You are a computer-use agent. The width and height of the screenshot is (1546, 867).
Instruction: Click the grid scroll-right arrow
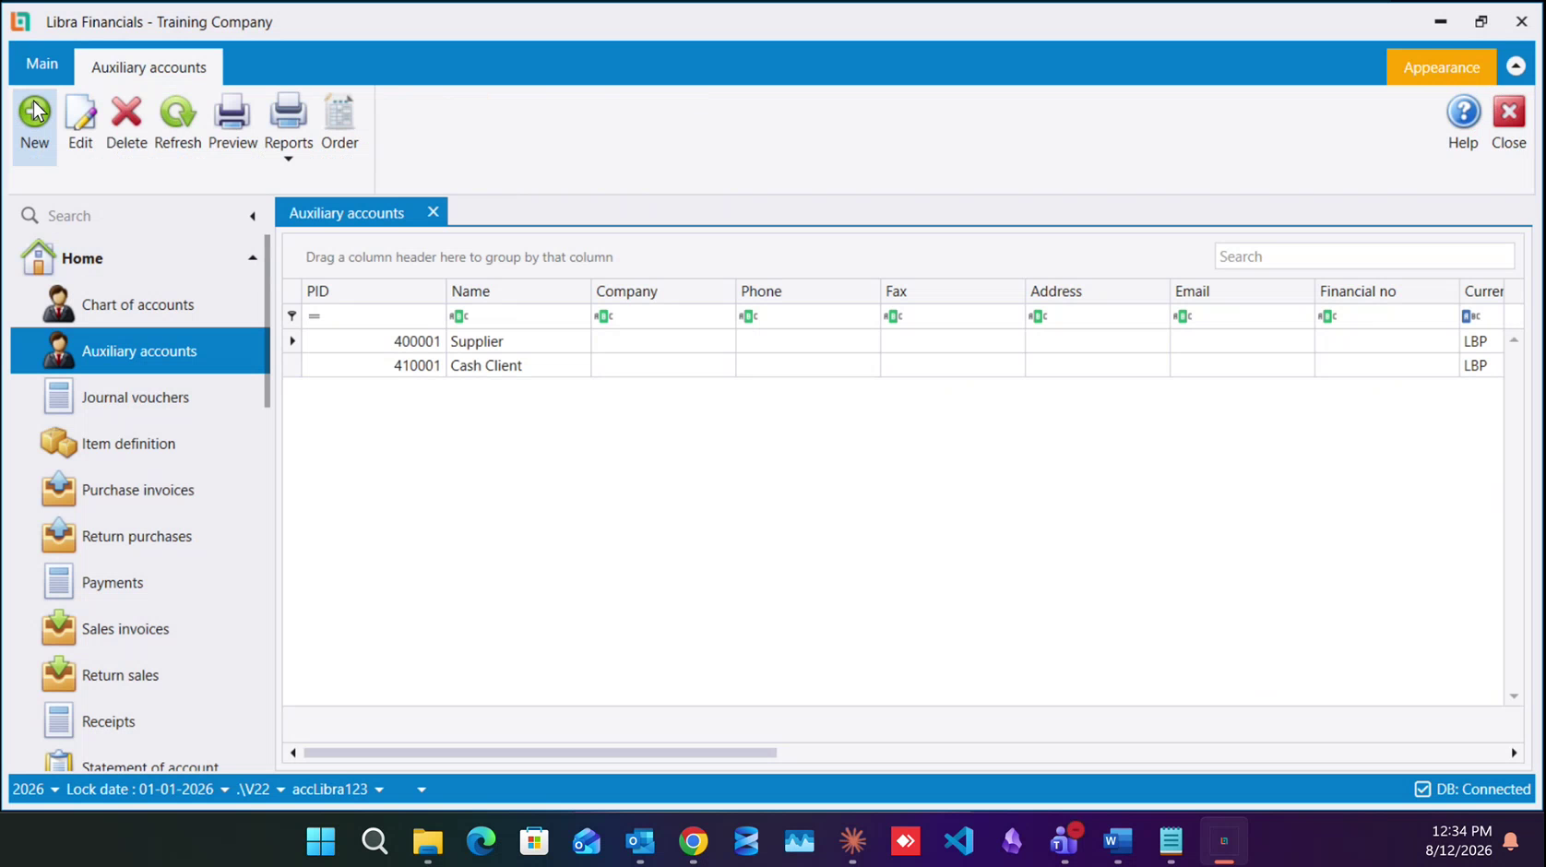(1514, 753)
